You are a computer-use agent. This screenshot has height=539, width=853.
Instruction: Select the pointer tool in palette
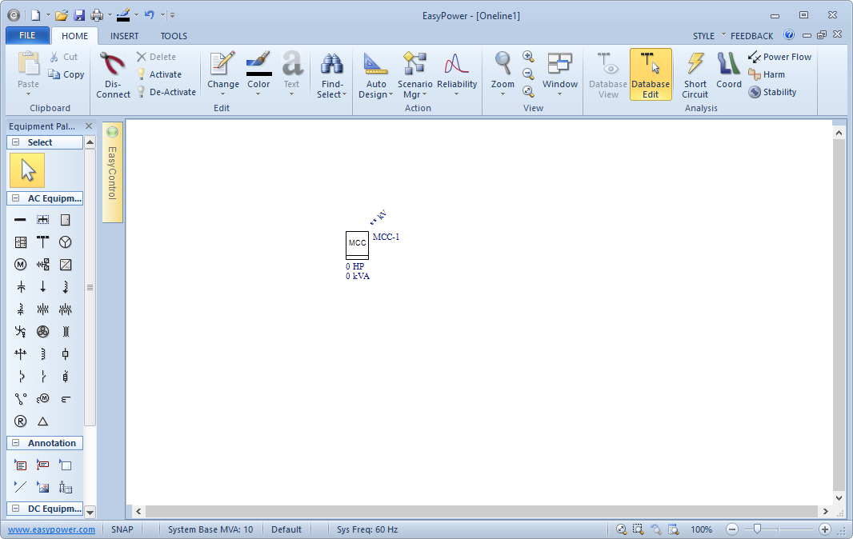coord(28,170)
